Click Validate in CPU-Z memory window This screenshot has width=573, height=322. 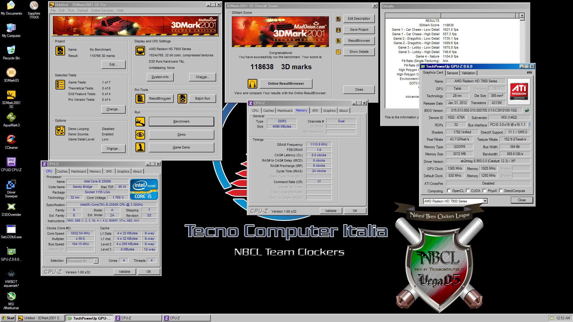[x=331, y=211]
